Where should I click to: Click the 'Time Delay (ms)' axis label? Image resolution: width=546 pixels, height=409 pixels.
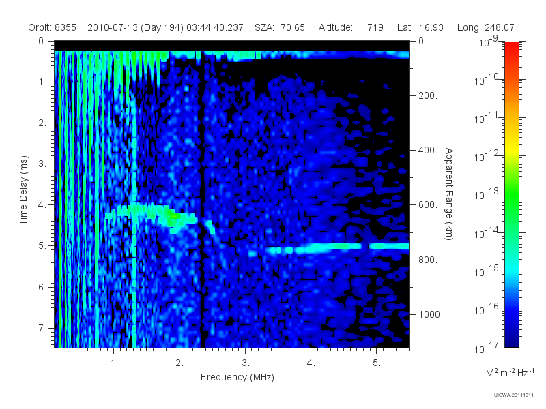pos(23,190)
